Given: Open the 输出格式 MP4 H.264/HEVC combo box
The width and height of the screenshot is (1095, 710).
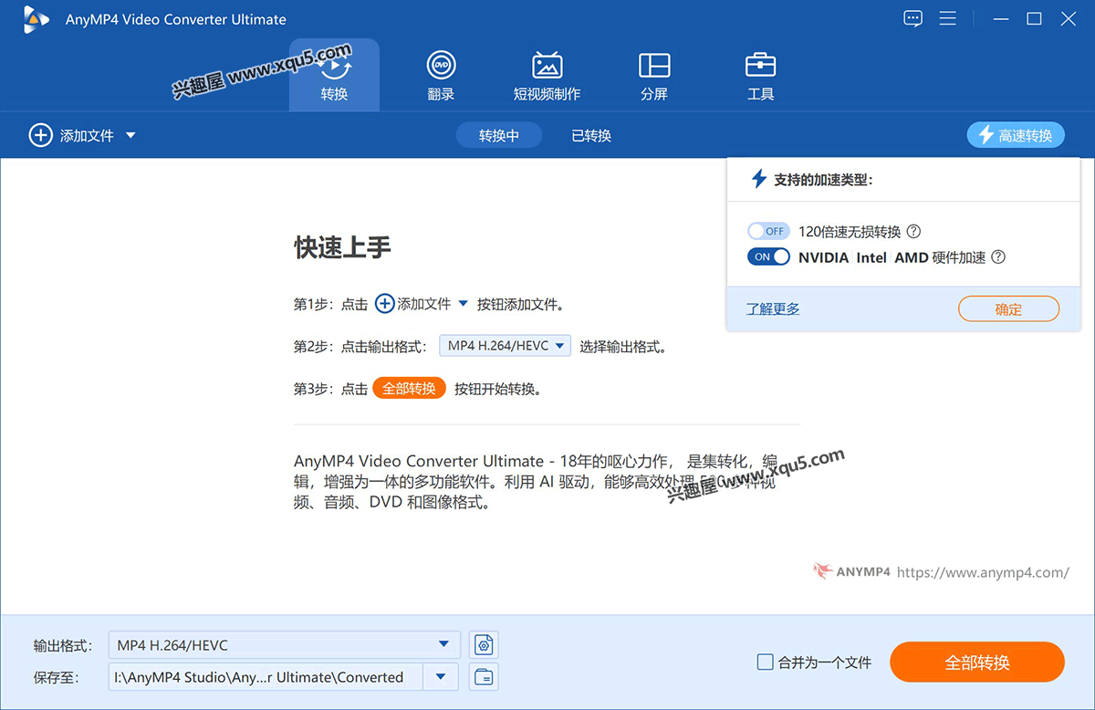Looking at the screenshot, I should coord(284,644).
